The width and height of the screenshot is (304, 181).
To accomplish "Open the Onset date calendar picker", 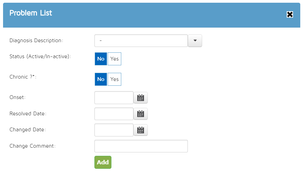I will tap(141, 98).
